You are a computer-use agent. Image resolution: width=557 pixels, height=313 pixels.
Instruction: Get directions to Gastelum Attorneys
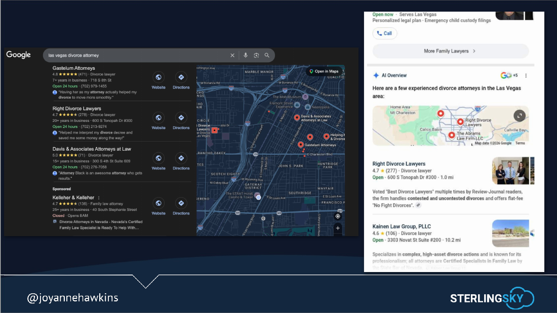coord(181,77)
